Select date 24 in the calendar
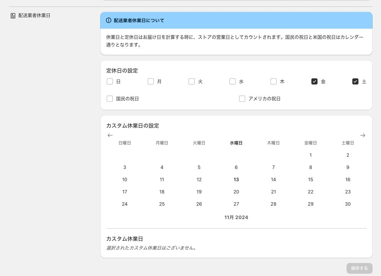Image resolution: width=381 pixels, height=276 pixels. (x=125, y=204)
